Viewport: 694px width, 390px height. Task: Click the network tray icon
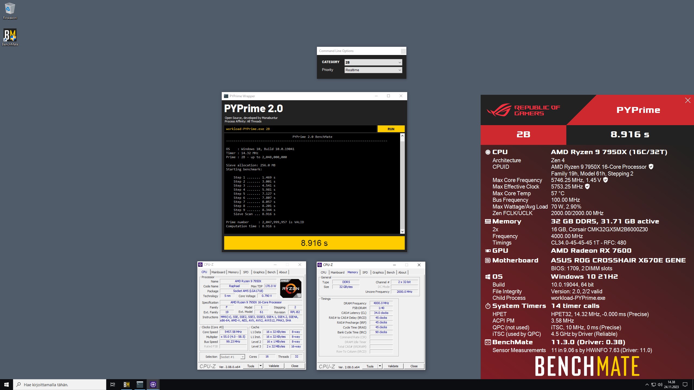[654, 385]
